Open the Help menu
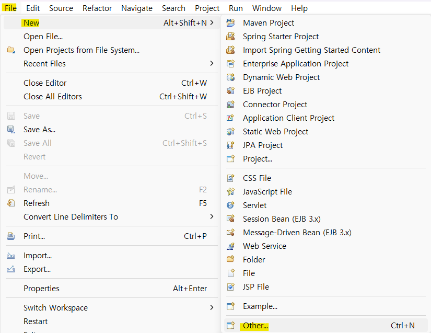The height and width of the screenshot is (333, 431). click(x=299, y=8)
